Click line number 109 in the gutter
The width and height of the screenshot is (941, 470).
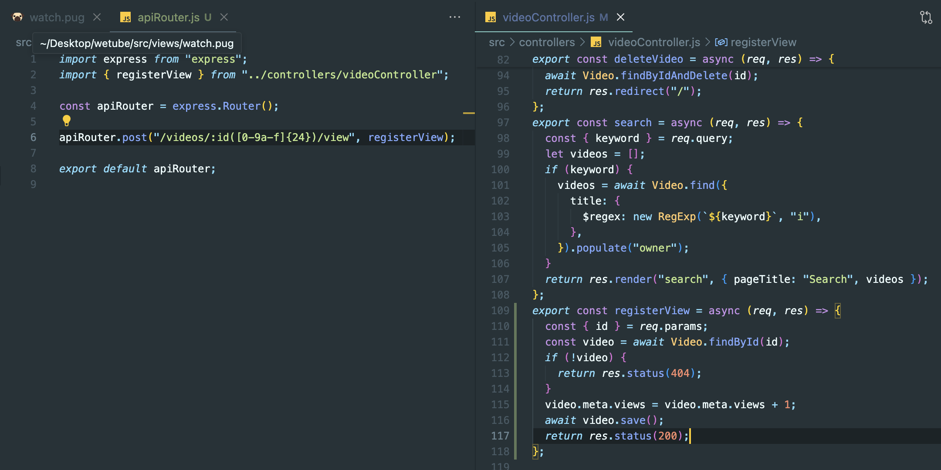coord(500,311)
